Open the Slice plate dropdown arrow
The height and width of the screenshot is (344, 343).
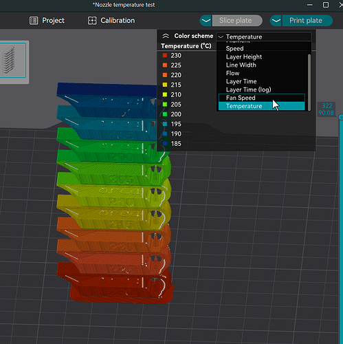[206, 21]
